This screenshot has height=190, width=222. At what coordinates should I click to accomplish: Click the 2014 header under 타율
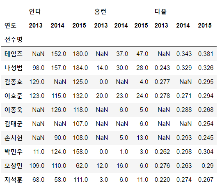(183, 25)
